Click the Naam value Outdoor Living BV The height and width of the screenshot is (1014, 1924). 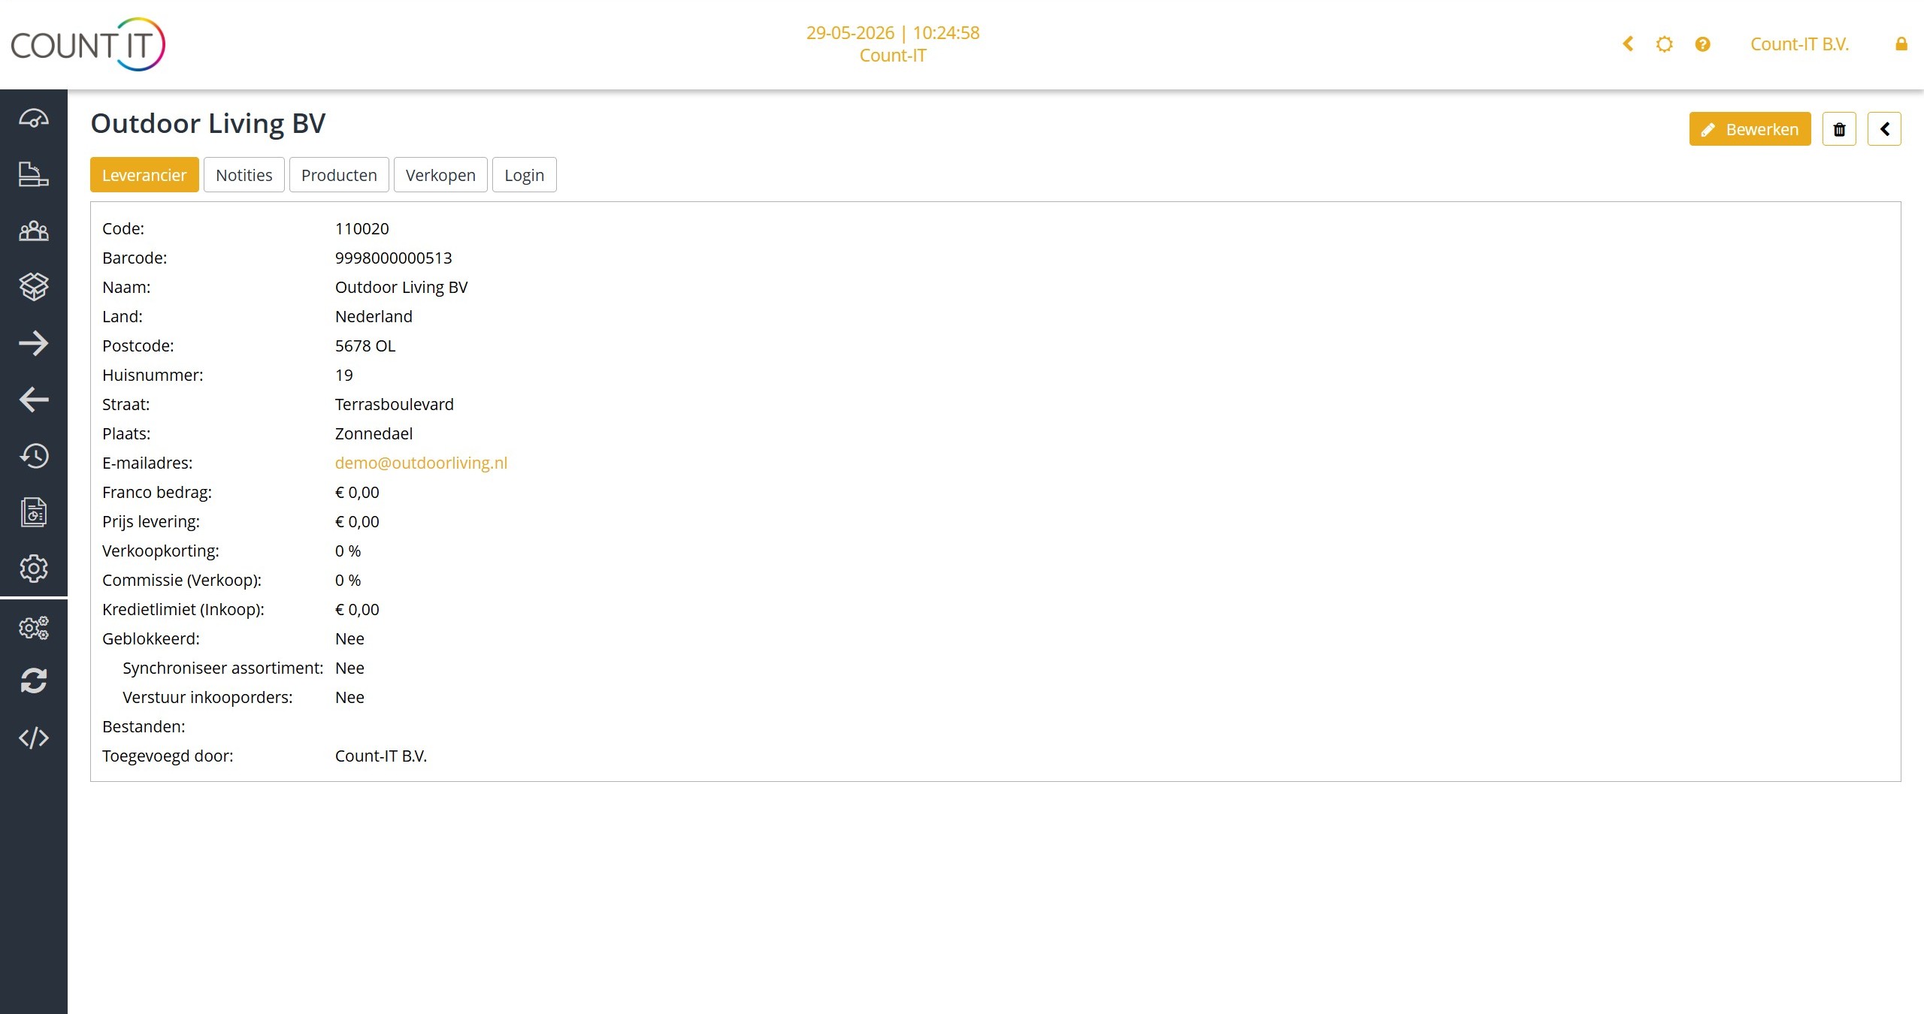pos(401,288)
